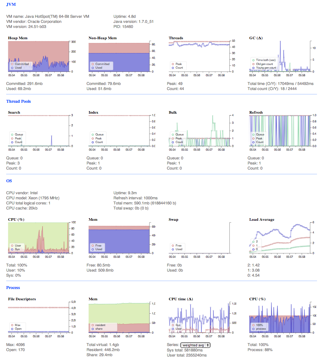The height and width of the screenshot is (358, 325).
Task: Click Peak legend marker in Index chart
Action: pyautogui.click(x=93, y=138)
